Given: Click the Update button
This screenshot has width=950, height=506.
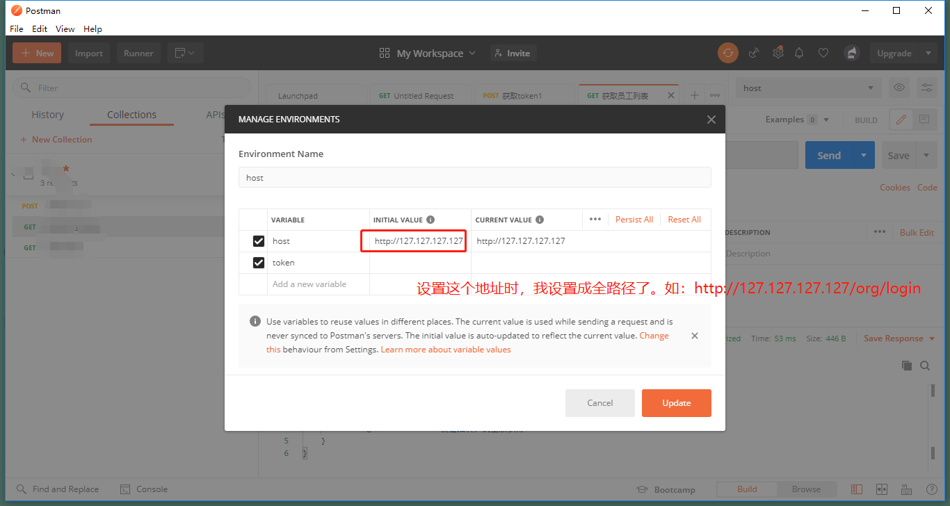Looking at the screenshot, I should [x=677, y=403].
